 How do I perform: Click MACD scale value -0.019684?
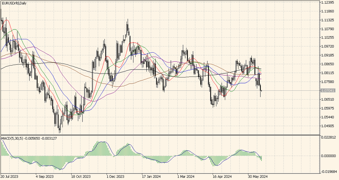click(329, 171)
